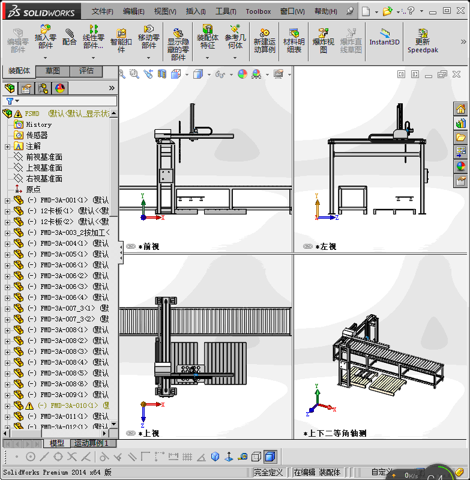Click Hide/Show Items glasses icon

220,74
